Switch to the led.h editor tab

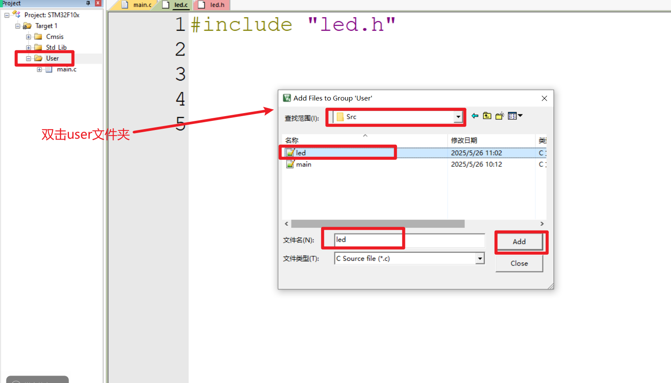[217, 5]
